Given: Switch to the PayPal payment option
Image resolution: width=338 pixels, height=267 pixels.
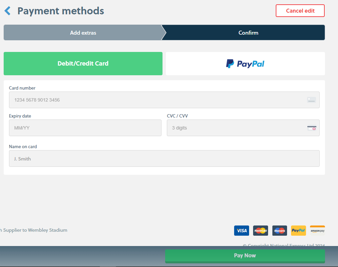Looking at the screenshot, I should click(x=245, y=64).
